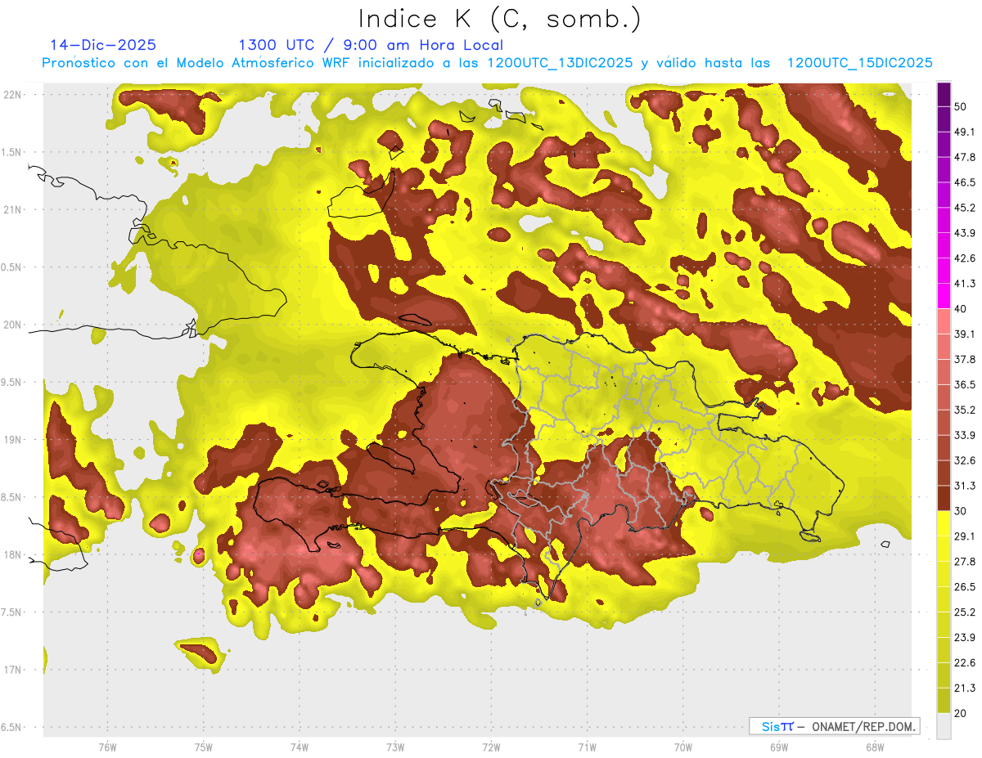Screen dimensions: 982x758
Task: Click the '46.5' colorbar label
Action: point(965,182)
